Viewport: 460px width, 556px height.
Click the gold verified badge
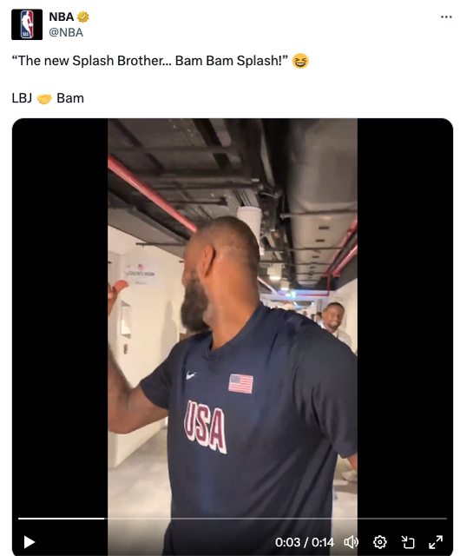click(x=83, y=17)
